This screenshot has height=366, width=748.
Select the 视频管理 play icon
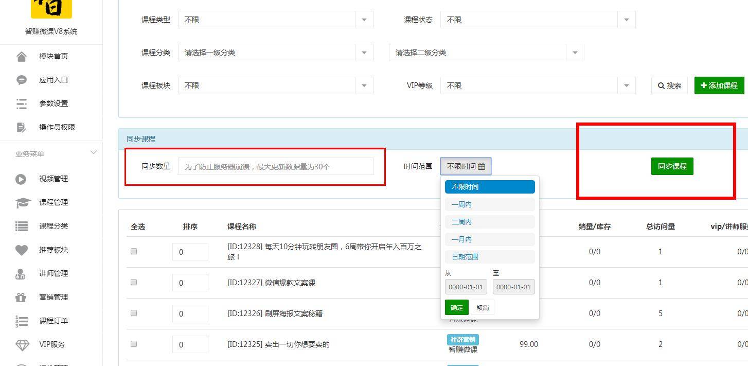coord(21,179)
